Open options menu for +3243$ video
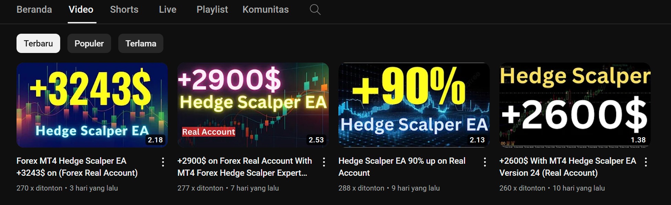This screenshot has height=205, width=671. pos(163,162)
